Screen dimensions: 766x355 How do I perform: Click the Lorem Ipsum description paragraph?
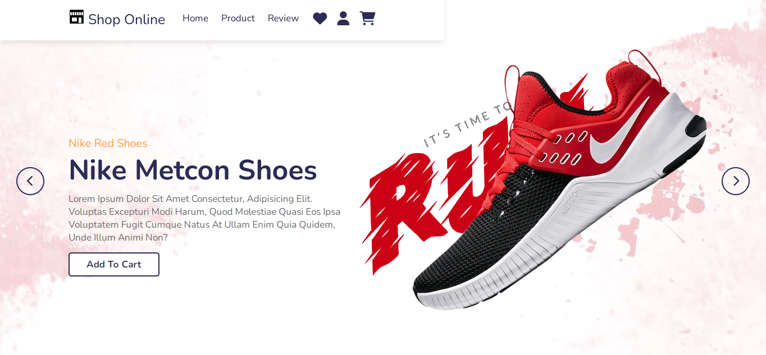point(204,218)
